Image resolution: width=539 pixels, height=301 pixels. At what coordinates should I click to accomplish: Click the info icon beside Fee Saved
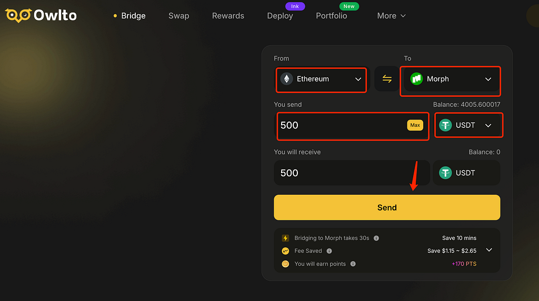pyautogui.click(x=330, y=251)
